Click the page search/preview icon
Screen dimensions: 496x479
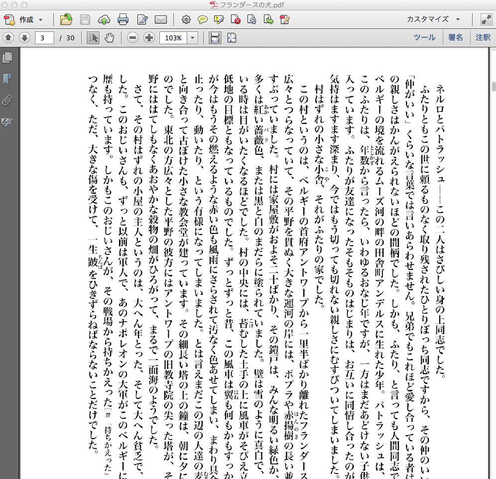tap(252, 19)
